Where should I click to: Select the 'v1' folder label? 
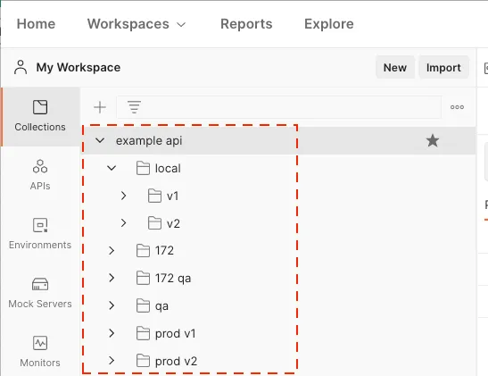(173, 196)
